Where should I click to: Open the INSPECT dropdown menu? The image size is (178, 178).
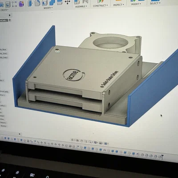(x=118, y=5)
